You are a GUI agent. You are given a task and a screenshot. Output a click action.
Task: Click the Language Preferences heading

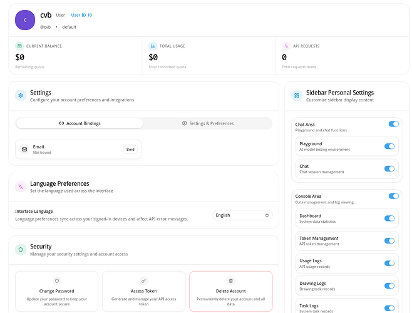[x=59, y=183]
